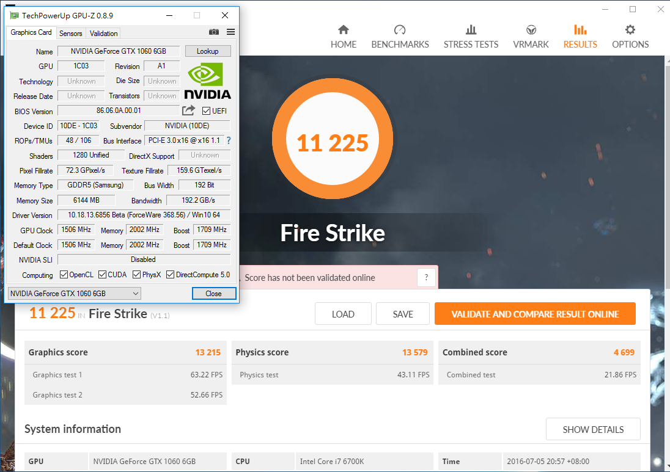The height and width of the screenshot is (472, 670).
Task: Click the GPU-Z screenshot camera icon
Action: pyautogui.click(x=213, y=32)
